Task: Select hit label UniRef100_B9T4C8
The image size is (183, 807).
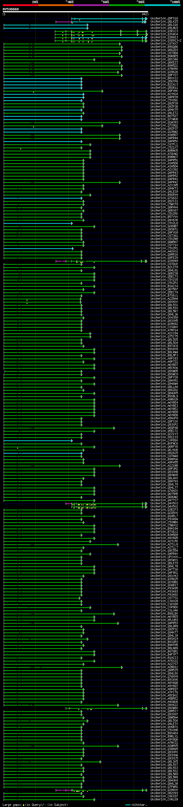Action: pyautogui.click(x=164, y=346)
